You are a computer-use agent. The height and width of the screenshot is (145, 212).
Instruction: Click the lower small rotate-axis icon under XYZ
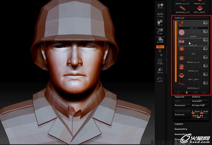[161, 55]
